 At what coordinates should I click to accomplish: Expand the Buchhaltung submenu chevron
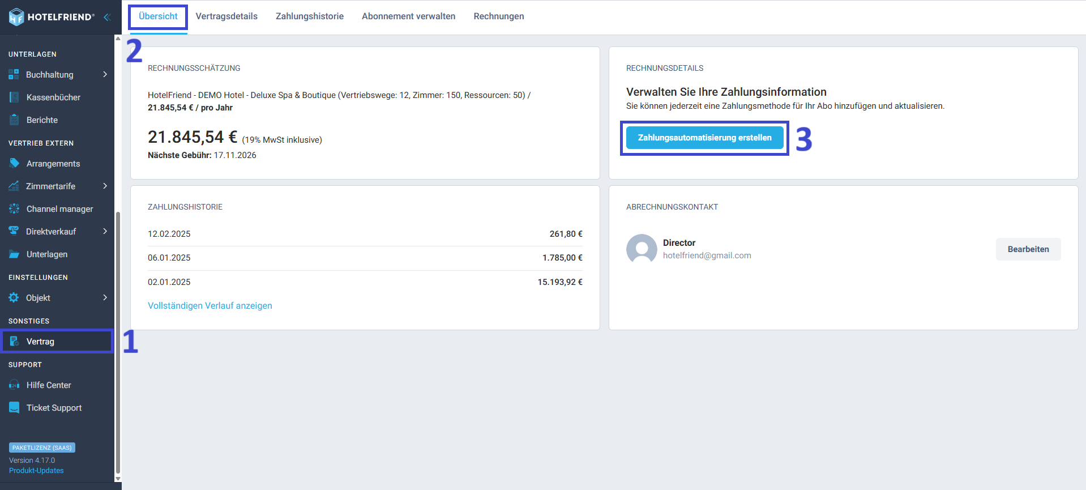105,74
